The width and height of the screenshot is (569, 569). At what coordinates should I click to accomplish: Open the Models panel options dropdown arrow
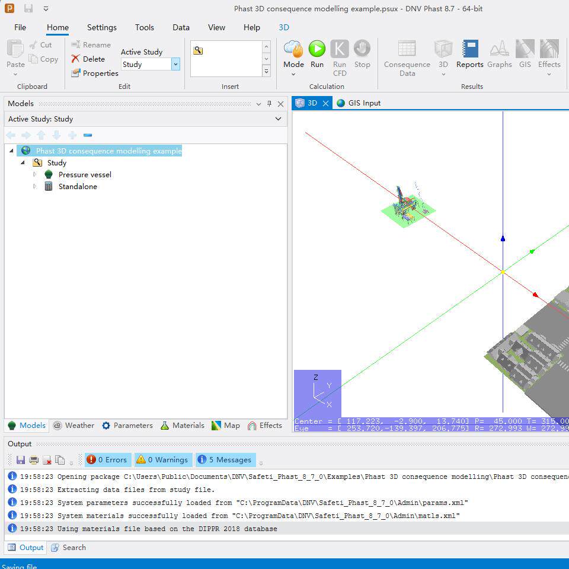258,104
